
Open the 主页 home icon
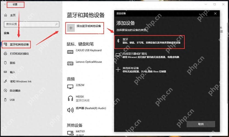[x=5, y=15]
